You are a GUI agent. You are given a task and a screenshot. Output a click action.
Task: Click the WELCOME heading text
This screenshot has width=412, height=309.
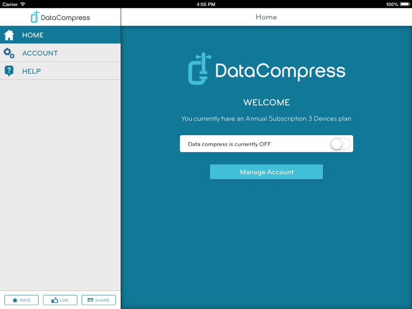[267, 102]
